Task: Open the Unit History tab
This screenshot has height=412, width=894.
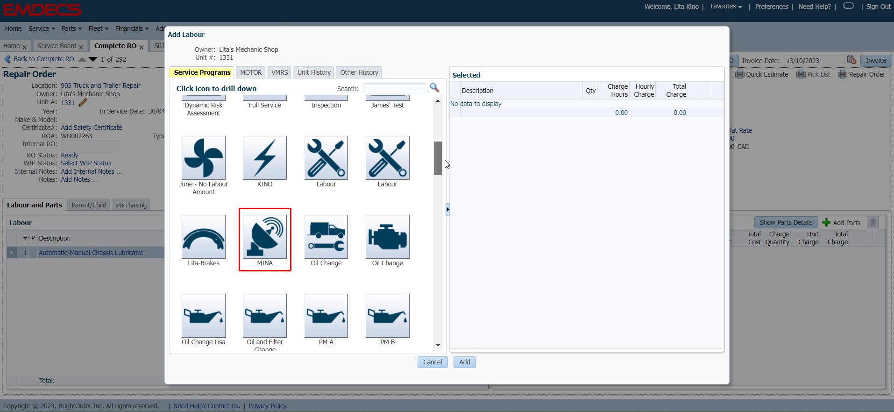Action: pos(314,72)
